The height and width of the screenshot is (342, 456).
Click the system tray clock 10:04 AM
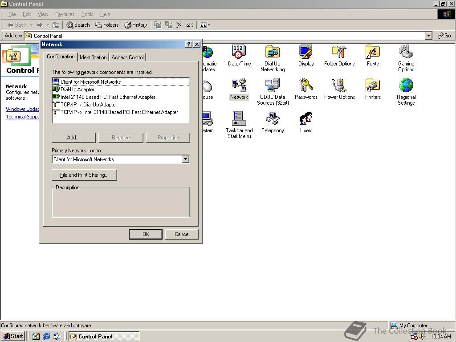click(x=440, y=337)
